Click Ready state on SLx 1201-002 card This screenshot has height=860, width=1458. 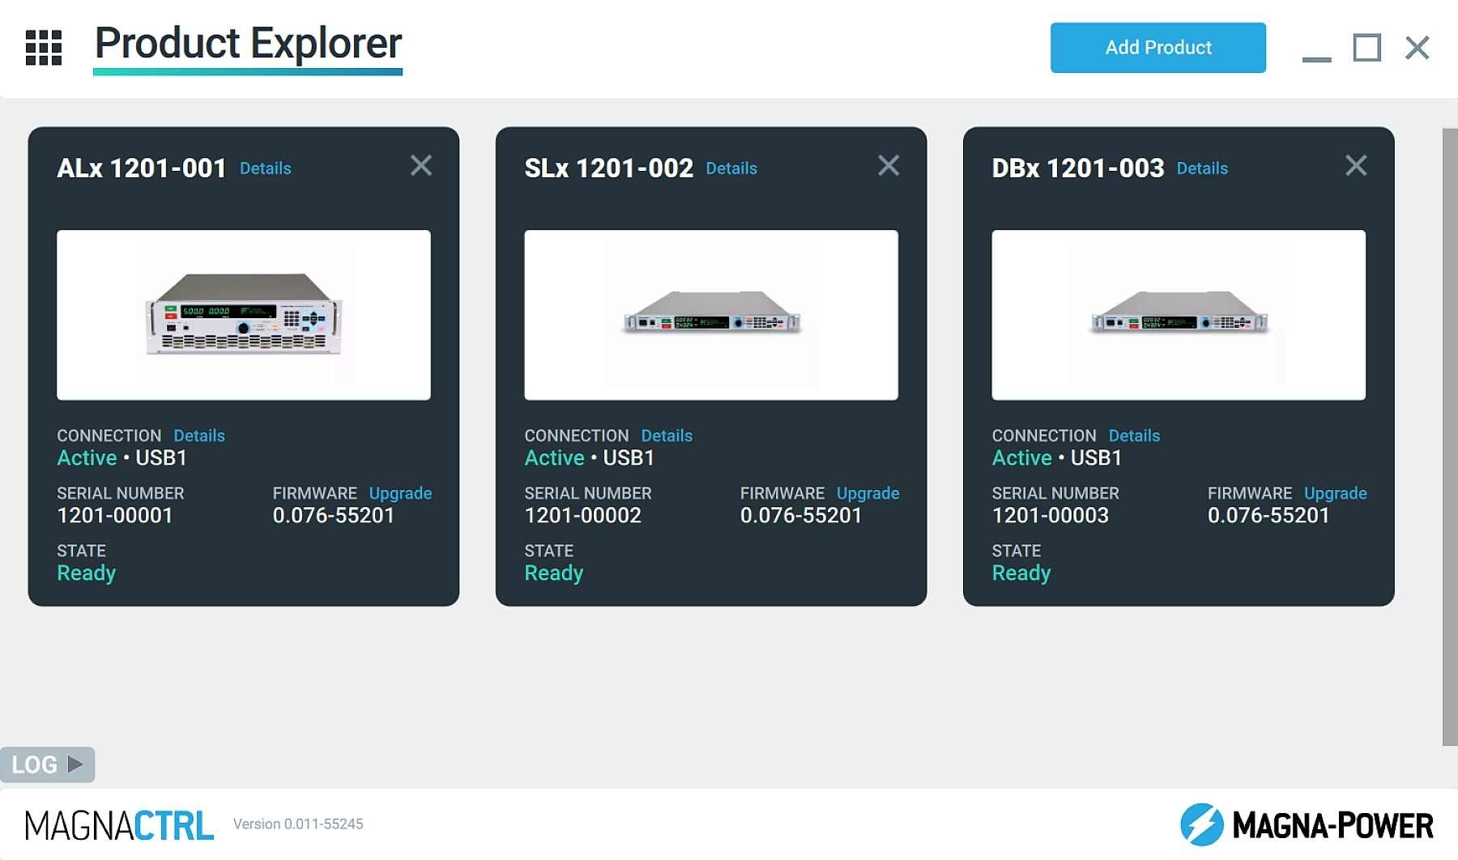(x=554, y=573)
